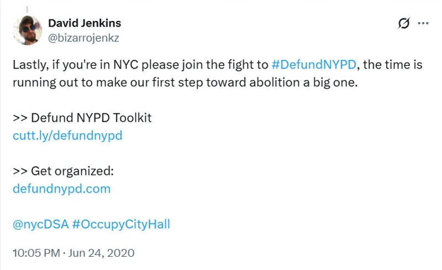Click the @bizarrojenkz handle
The image size is (442, 270).
tap(84, 38)
